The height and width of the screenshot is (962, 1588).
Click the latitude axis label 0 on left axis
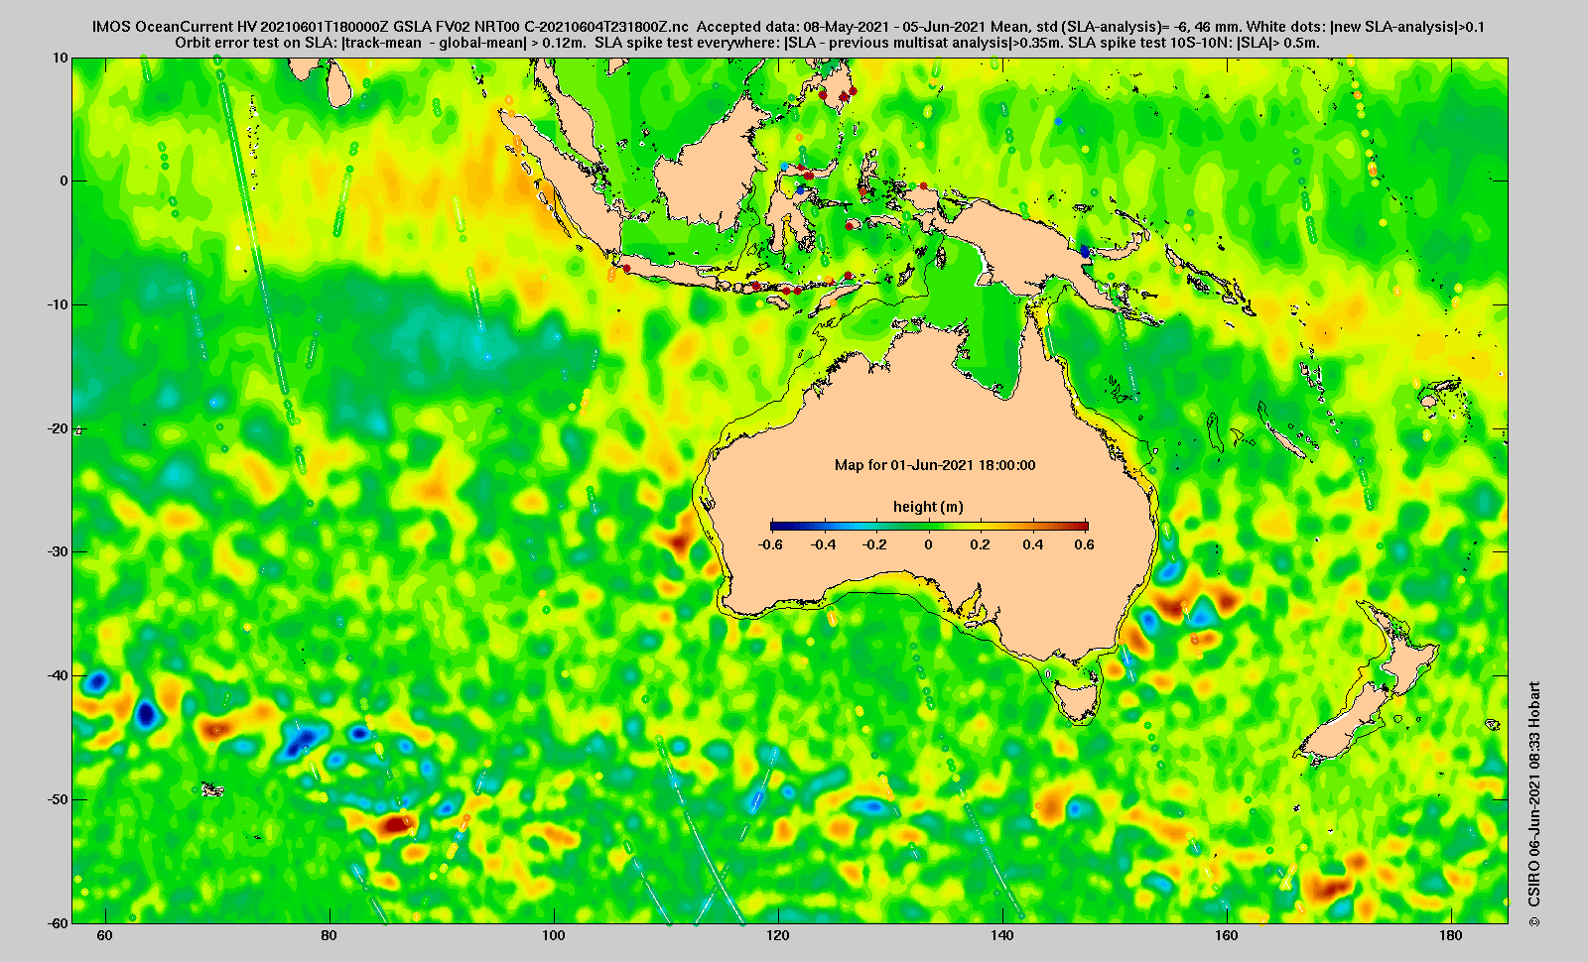click(65, 180)
